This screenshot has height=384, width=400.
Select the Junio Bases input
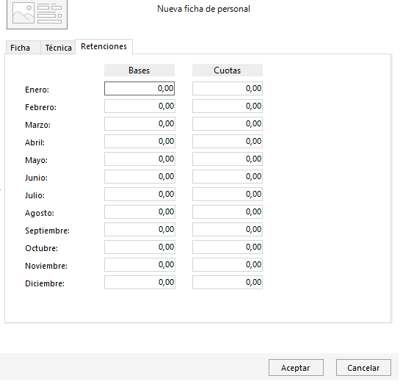[139, 176]
